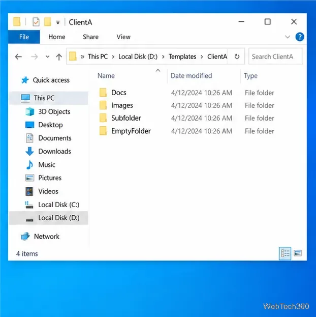Click the Back navigation arrow
This screenshot has width=316, height=317.
18,57
